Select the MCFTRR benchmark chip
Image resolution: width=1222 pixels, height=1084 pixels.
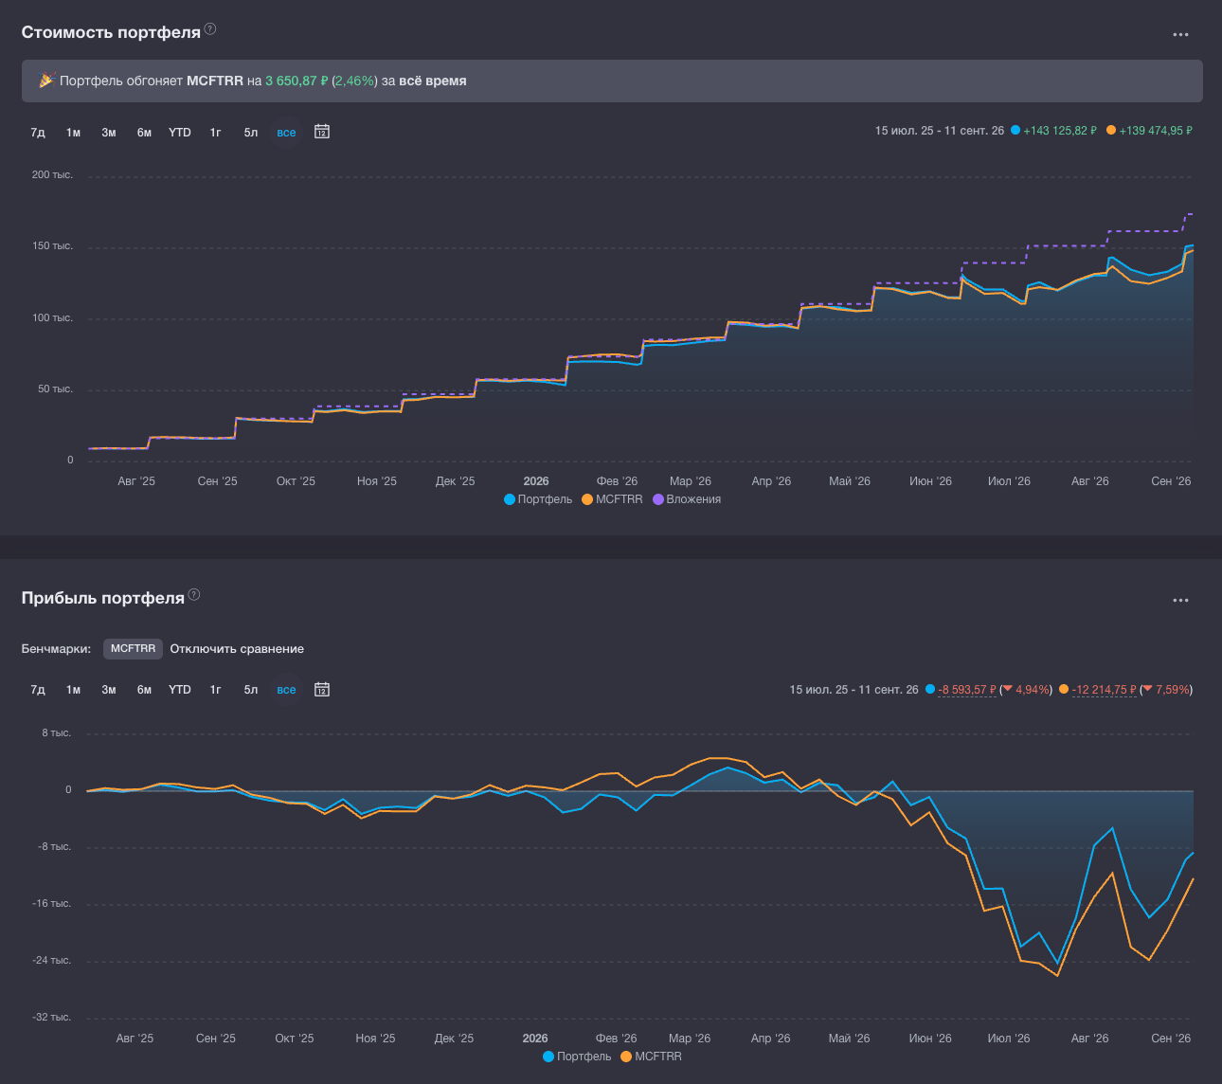(x=133, y=649)
